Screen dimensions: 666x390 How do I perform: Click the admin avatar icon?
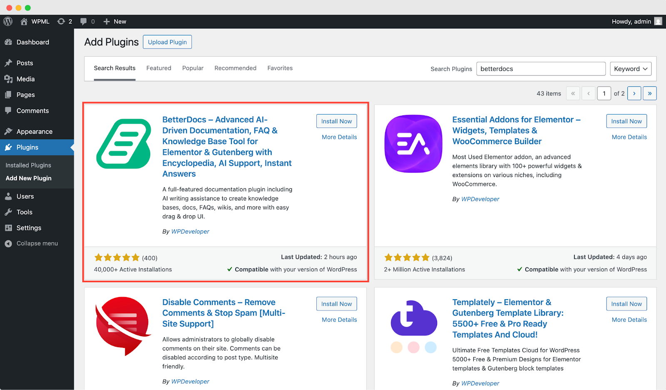point(658,21)
